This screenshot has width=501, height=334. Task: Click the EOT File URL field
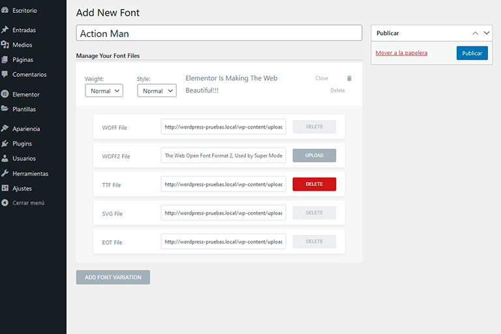tap(223, 241)
